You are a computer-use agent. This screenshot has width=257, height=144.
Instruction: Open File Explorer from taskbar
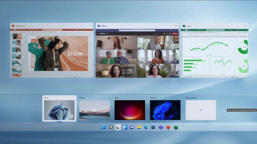139,128
